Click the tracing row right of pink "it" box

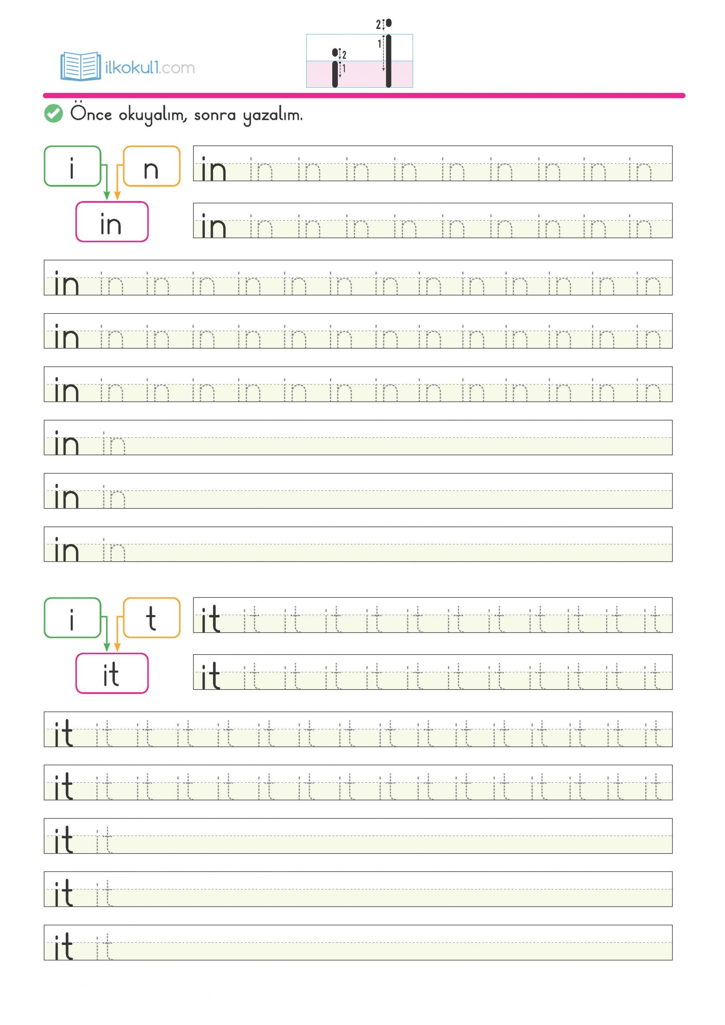click(432, 672)
